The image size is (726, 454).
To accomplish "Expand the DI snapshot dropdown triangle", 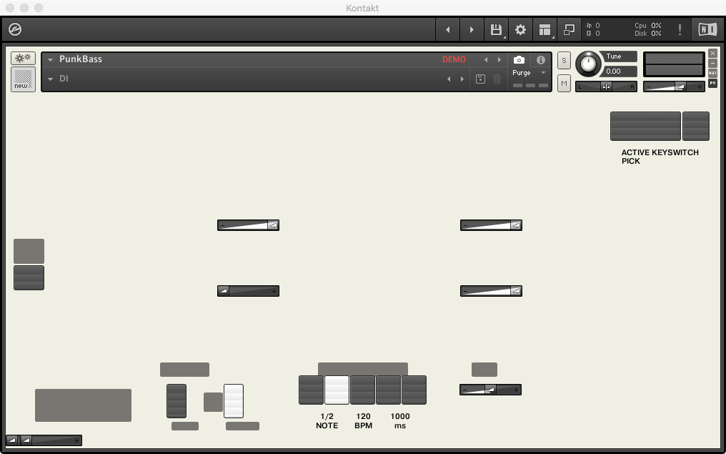I will (x=51, y=79).
